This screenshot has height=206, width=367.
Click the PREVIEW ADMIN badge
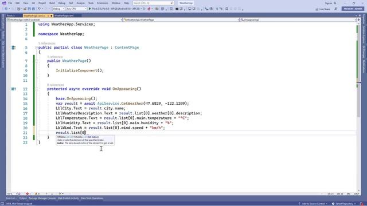(x=353, y=9)
